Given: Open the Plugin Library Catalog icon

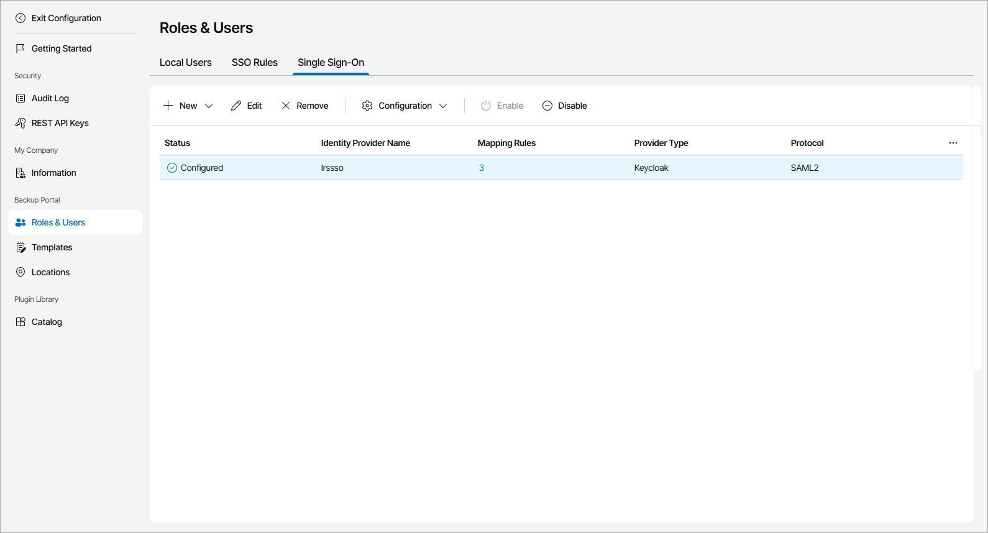Looking at the screenshot, I should 21,322.
